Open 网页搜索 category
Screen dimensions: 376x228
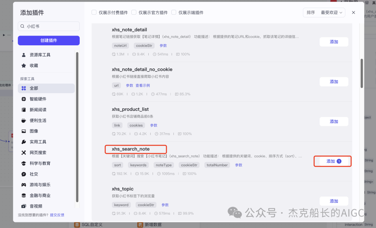(46, 153)
